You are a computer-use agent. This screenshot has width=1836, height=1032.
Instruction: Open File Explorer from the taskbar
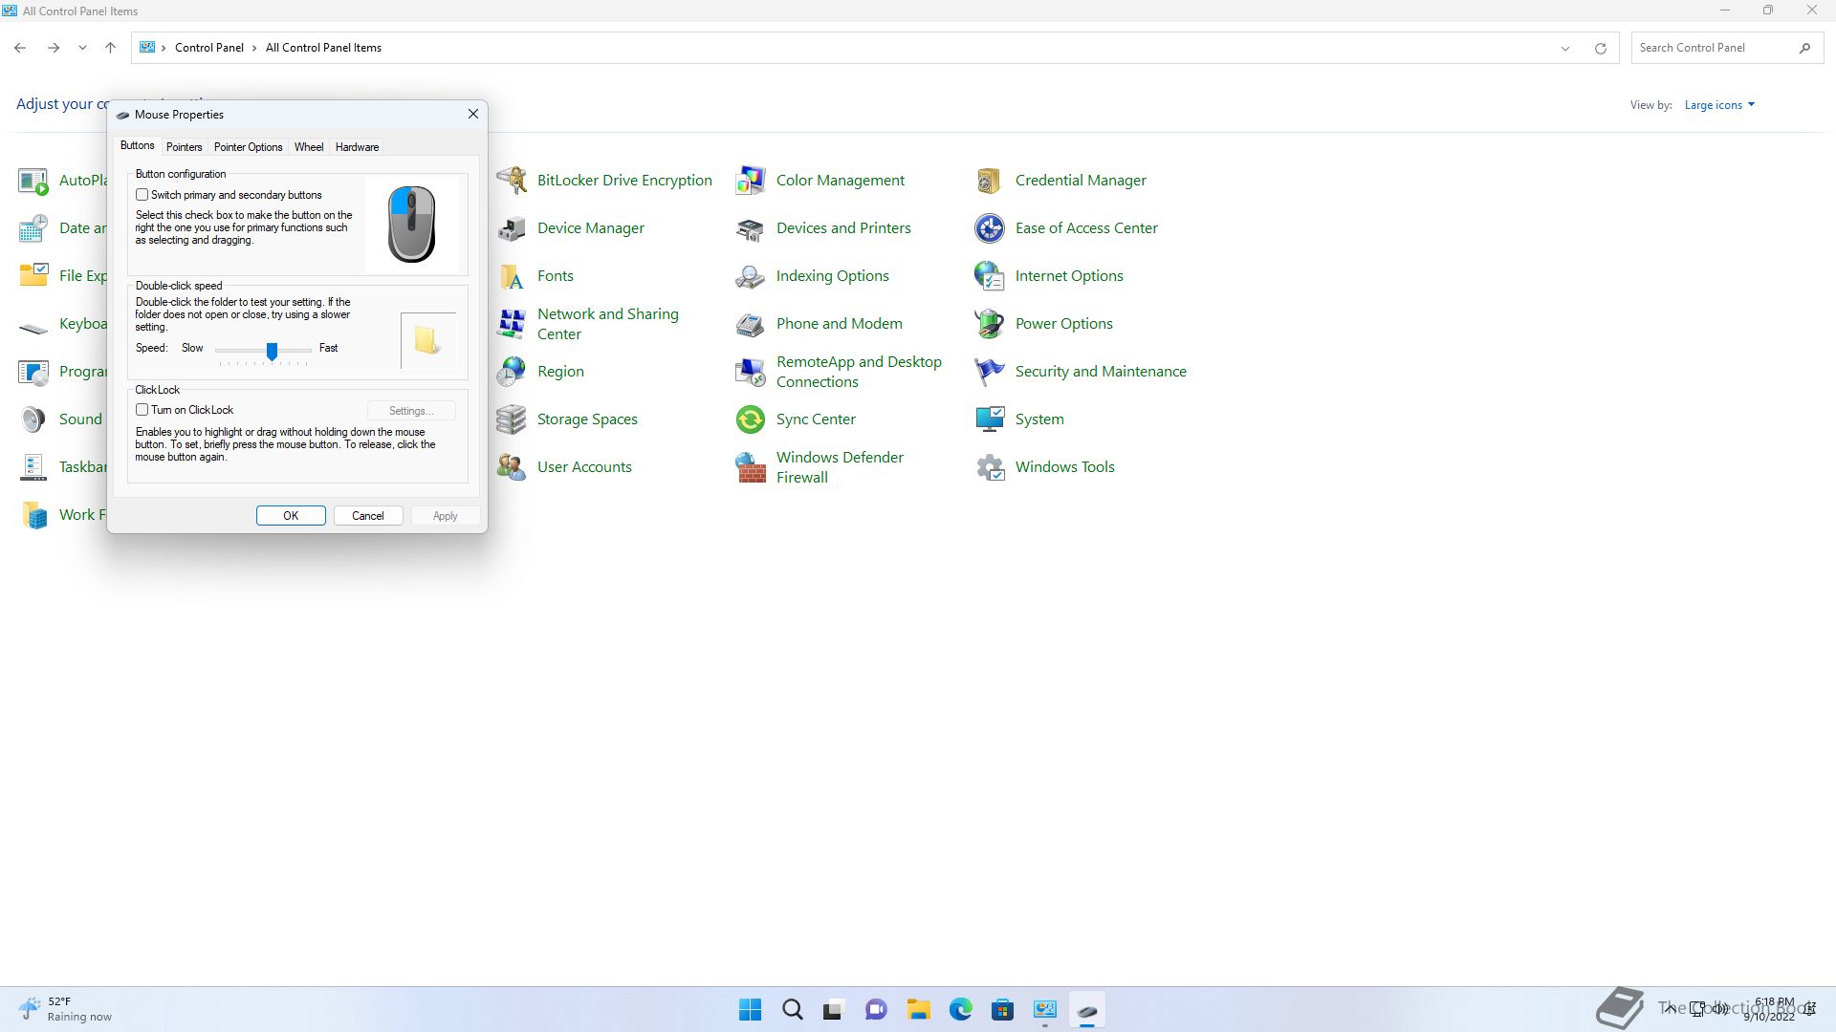coord(919,1010)
